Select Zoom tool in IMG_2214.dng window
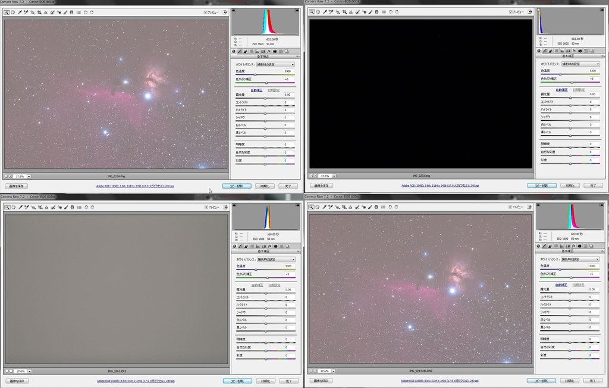The height and width of the screenshot is (388, 609). coord(7,12)
